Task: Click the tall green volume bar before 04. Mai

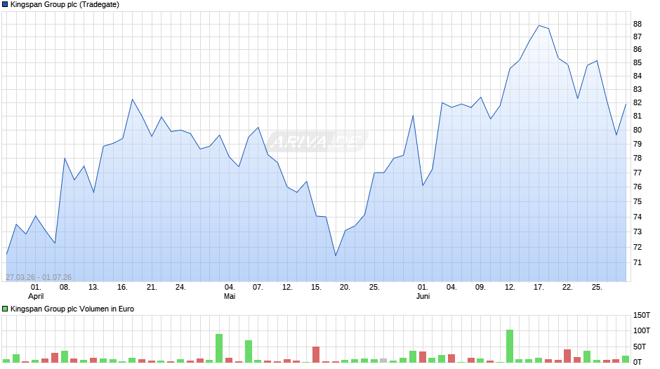Action: point(219,348)
